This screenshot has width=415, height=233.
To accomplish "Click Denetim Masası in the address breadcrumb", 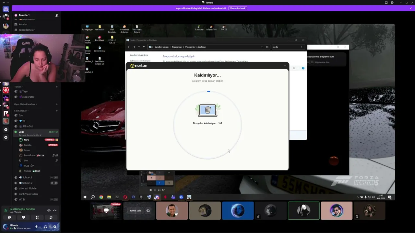I will [x=161, y=47].
